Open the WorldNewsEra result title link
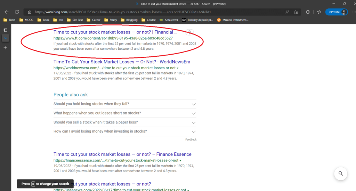 122,62
